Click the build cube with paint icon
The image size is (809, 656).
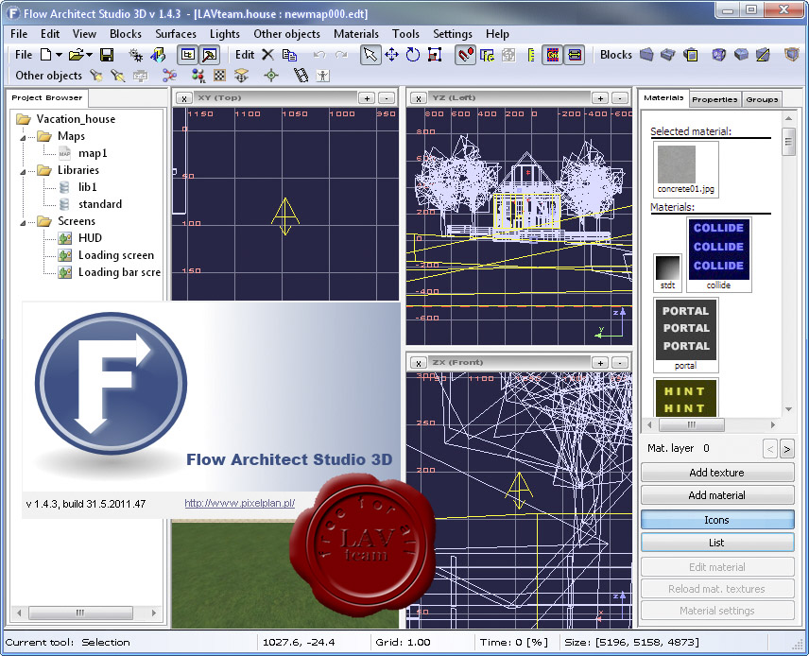(x=159, y=55)
